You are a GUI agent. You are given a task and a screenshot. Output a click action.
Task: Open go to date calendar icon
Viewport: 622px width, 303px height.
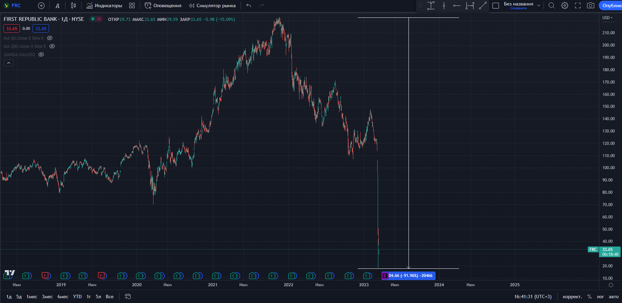pos(128,297)
